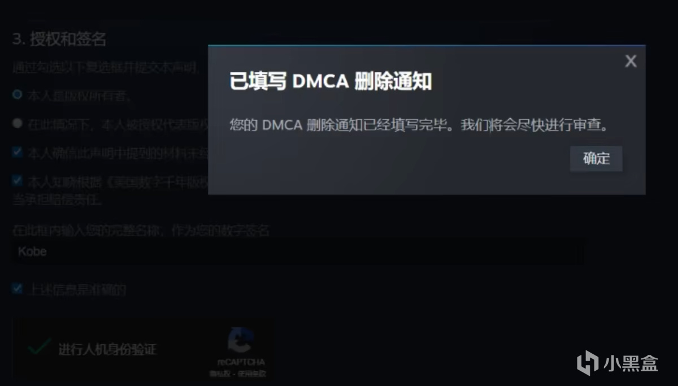Close the DMCA dialog with the X icon
The width and height of the screenshot is (678, 386).
point(631,61)
